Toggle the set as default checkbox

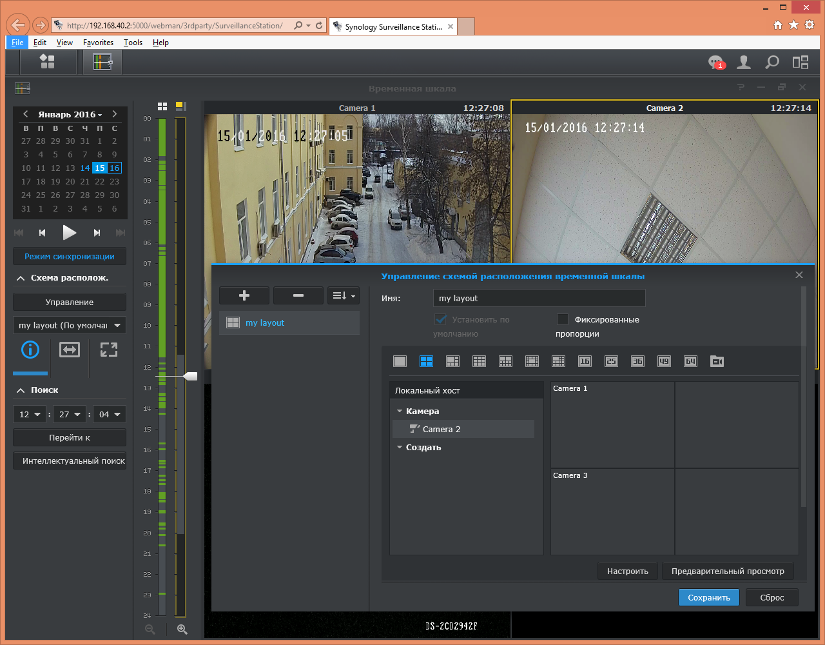click(441, 319)
